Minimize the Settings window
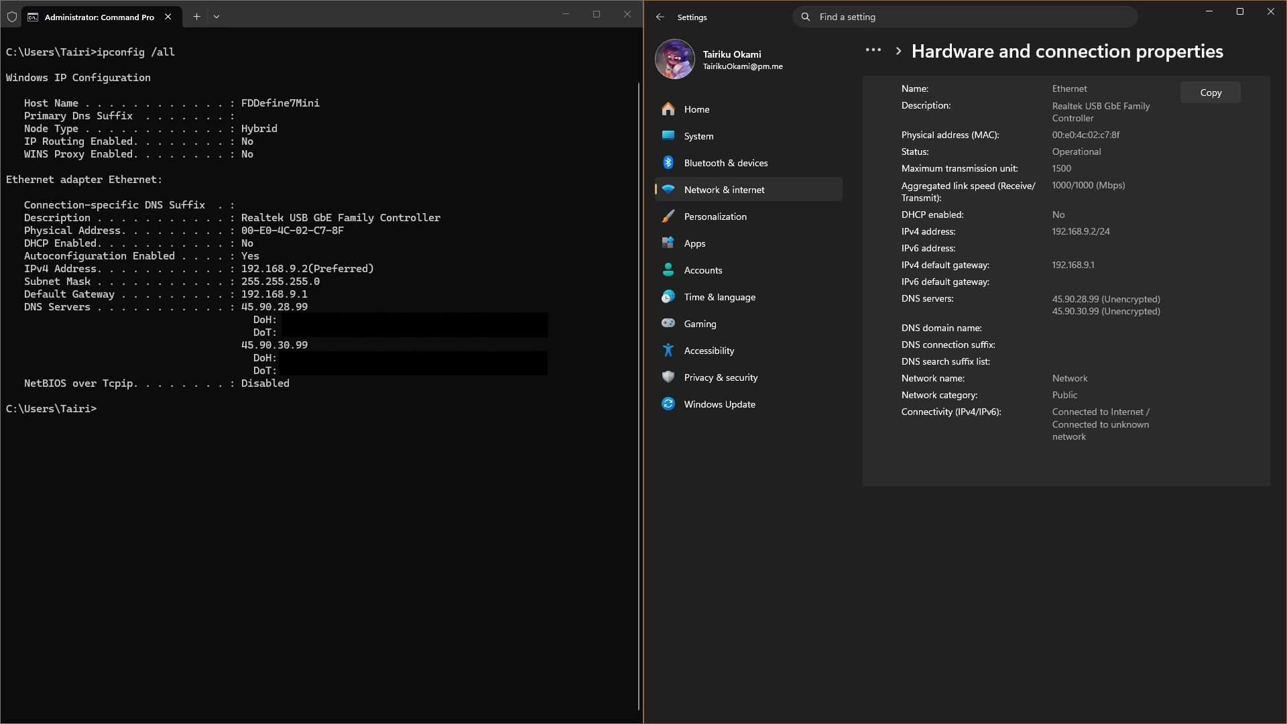Screen dimensions: 1287x724 1209,11
